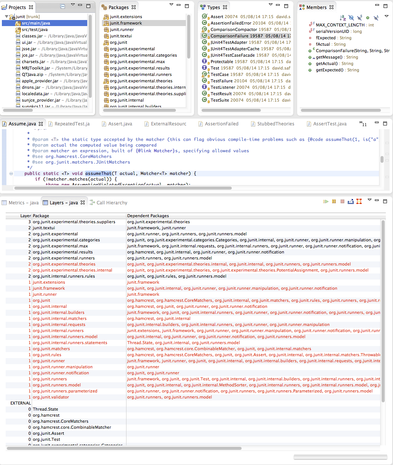Toggle Hide Non-Public Members filter
The image size is (393, 465).
[368, 18]
